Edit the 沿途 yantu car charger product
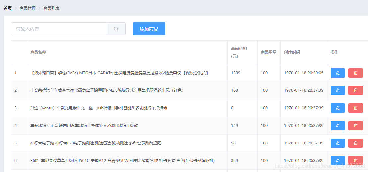Screen dimensions: 368x172 point(338,108)
